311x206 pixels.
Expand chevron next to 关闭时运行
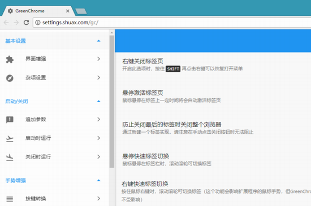[99, 157]
